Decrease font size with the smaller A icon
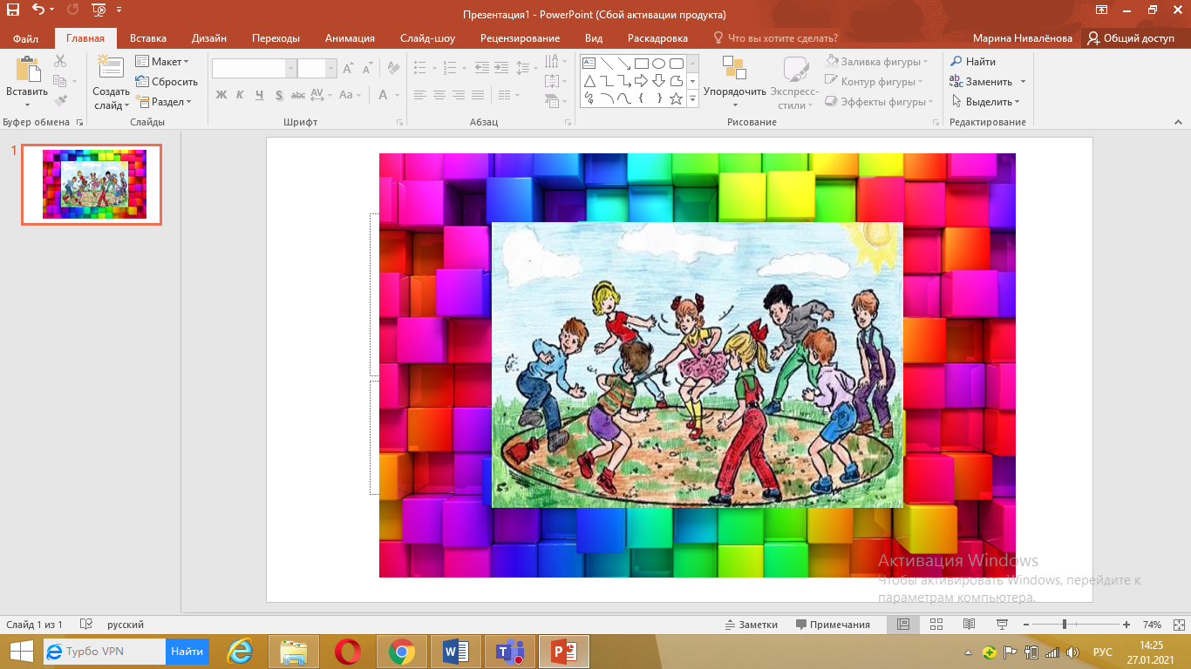This screenshot has height=669, width=1191. point(369,68)
